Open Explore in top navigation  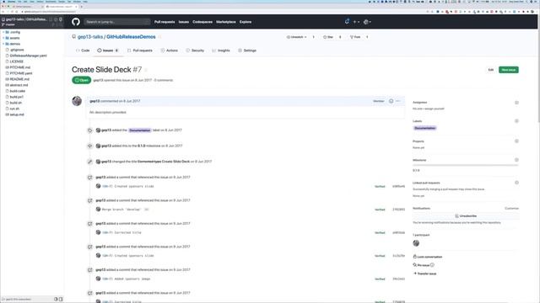(x=246, y=22)
